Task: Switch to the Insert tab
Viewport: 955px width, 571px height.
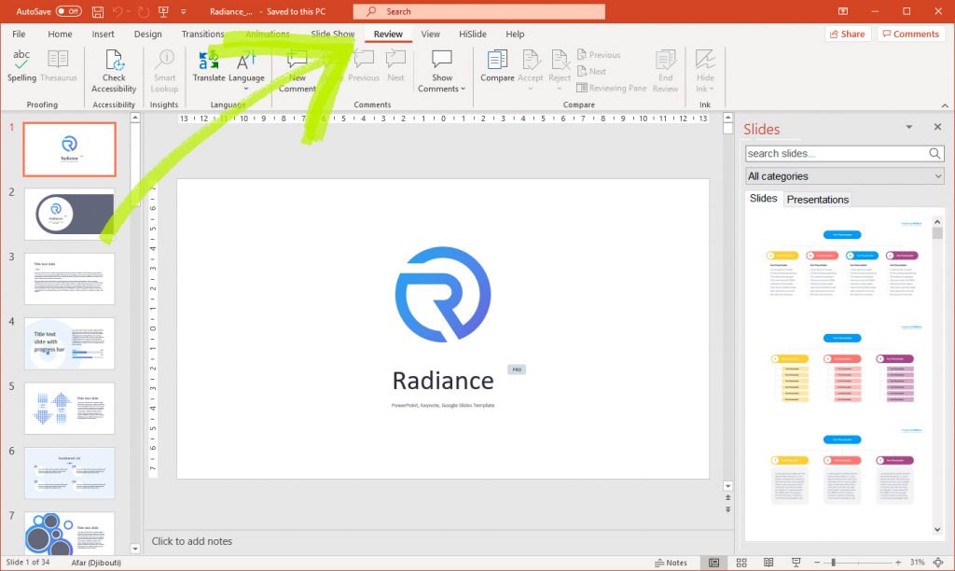Action: 103,35
